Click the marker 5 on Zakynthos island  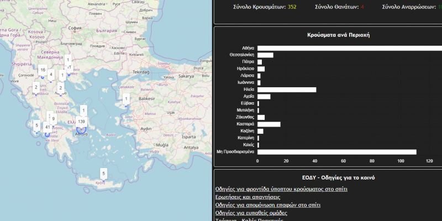(36, 125)
